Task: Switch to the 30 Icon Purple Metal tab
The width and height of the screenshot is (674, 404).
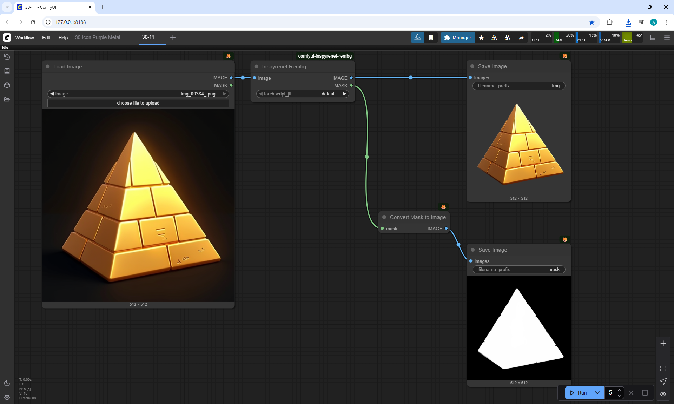Action: click(100, 37)
